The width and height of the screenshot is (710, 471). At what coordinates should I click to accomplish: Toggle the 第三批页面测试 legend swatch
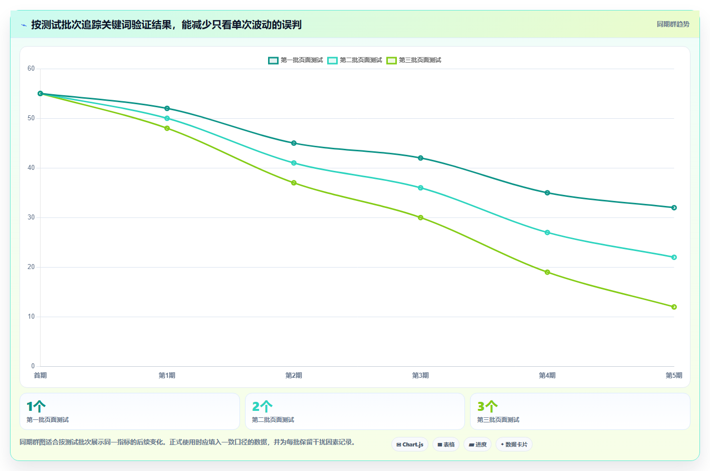(x=391, y=61)
